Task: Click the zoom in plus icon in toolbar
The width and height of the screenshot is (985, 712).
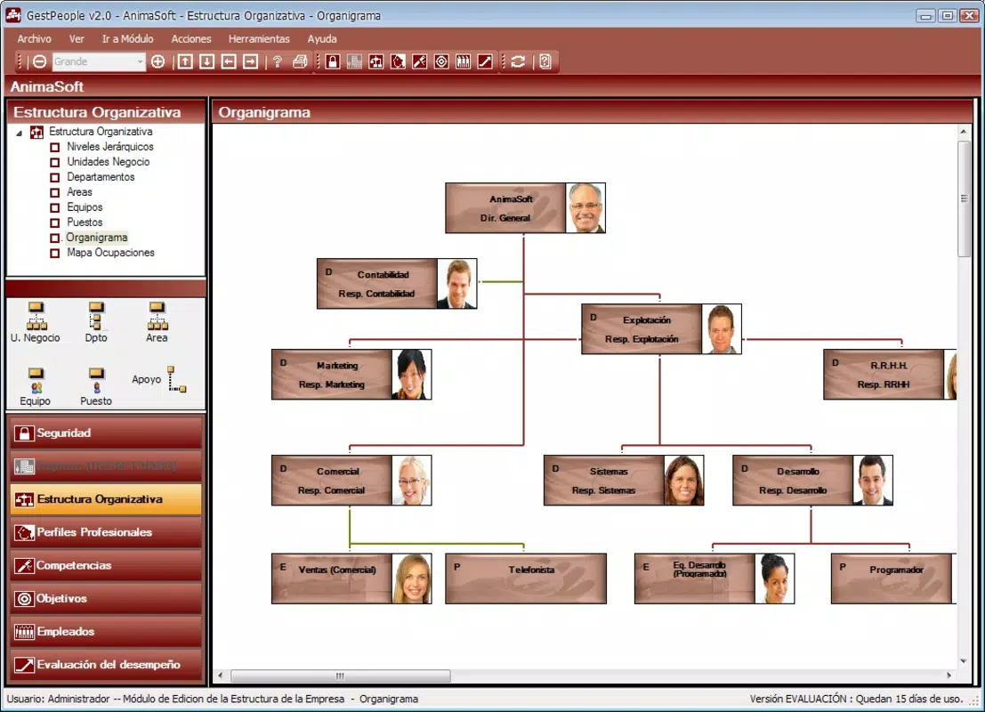Action: (x=157, y=61)
